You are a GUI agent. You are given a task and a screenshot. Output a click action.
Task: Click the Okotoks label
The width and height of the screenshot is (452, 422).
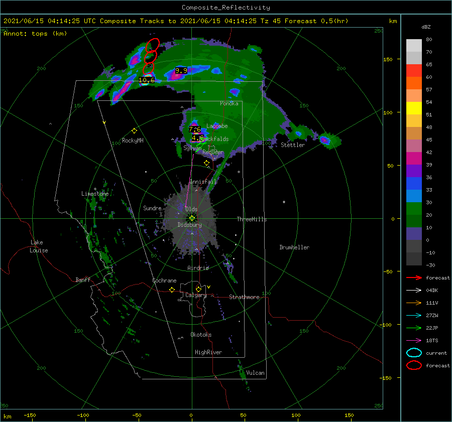[201, 335]
